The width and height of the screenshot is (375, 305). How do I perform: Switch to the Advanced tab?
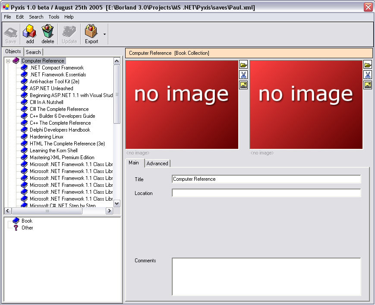157,164
